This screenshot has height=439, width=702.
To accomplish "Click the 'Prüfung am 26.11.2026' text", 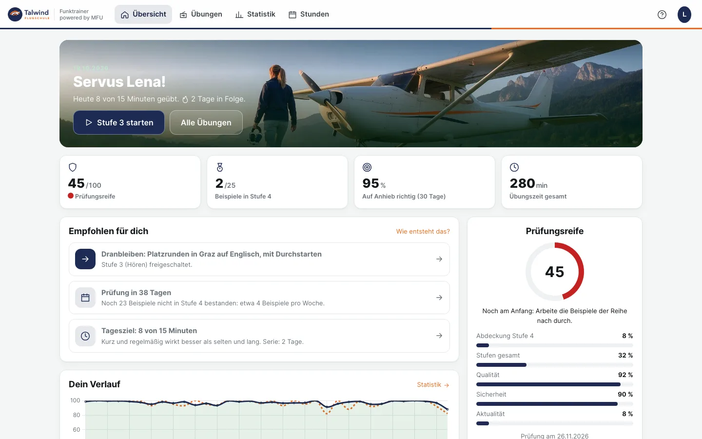I will pos(555,436).
